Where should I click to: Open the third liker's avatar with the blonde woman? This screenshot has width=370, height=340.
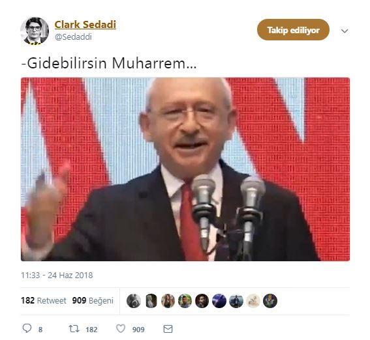(x=168, y=301)
